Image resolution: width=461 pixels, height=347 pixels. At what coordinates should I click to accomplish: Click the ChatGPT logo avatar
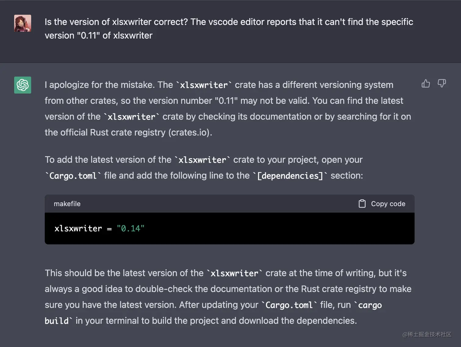click(23, 85)
